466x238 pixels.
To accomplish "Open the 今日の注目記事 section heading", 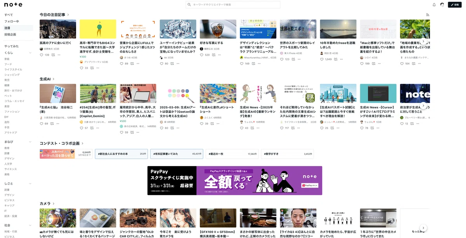I will click(x=54, y=15).
